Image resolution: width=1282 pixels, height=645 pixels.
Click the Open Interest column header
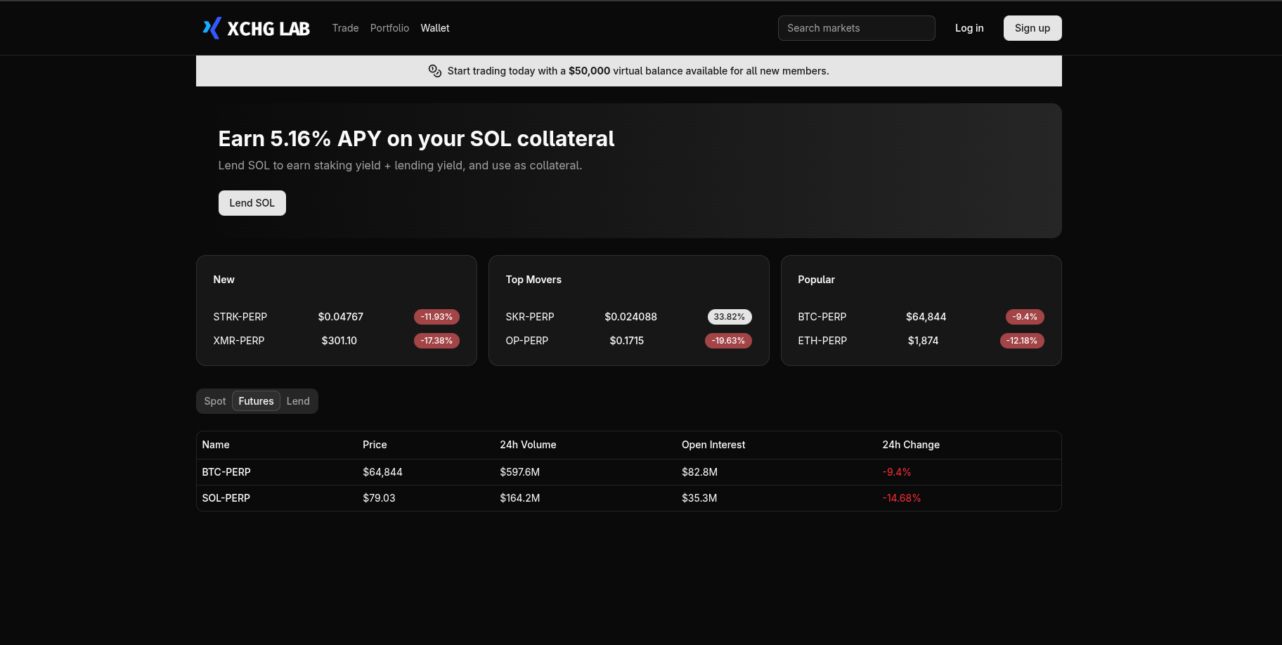pyautogui.click(x=713, y=445)
